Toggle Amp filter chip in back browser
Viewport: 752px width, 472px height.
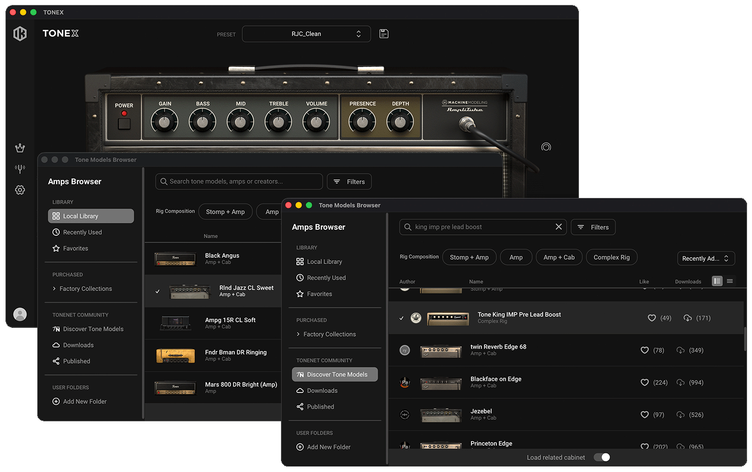(x=270, y=212)
